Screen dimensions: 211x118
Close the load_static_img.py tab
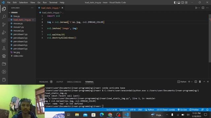(x=62, y=8)
